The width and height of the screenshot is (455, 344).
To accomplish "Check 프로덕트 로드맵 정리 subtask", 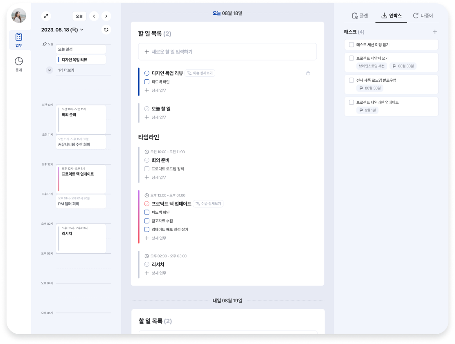I will (147, 169).
